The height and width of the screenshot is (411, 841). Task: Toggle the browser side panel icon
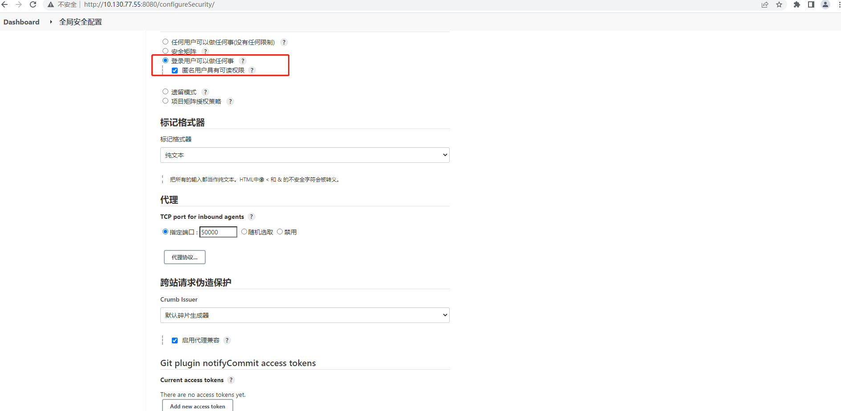(x=811, y=4)
